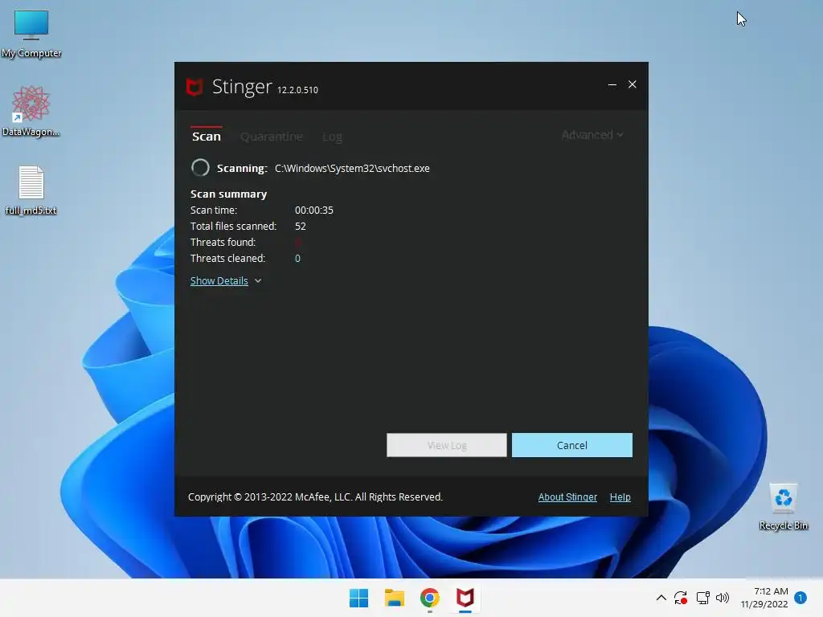Click the Stinger version 12.2.0.510 text
This screenshot has height=617, width=823.
tap(297, 90)
